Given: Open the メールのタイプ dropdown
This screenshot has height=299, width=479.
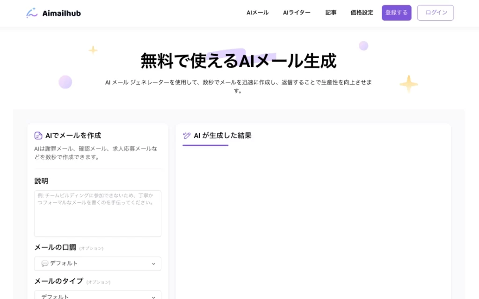Looking at the screenshot, I should coord(97,296).
